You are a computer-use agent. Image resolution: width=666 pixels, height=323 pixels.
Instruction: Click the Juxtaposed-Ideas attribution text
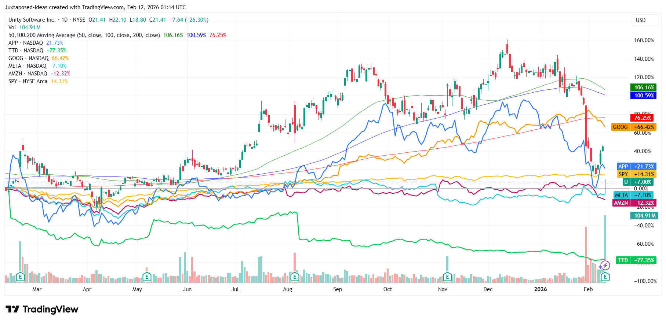point(95,7)
